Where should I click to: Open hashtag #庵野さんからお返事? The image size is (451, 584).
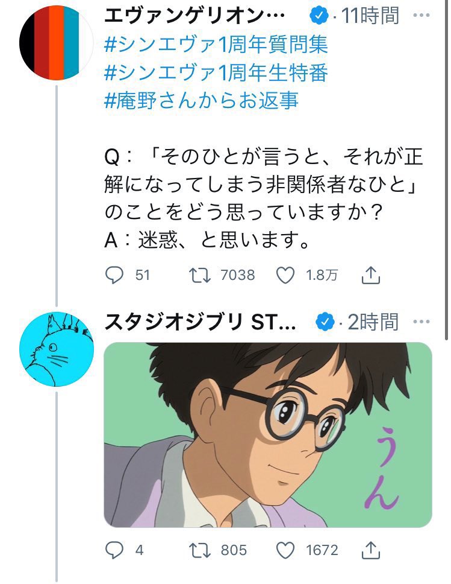pos(202,100)
